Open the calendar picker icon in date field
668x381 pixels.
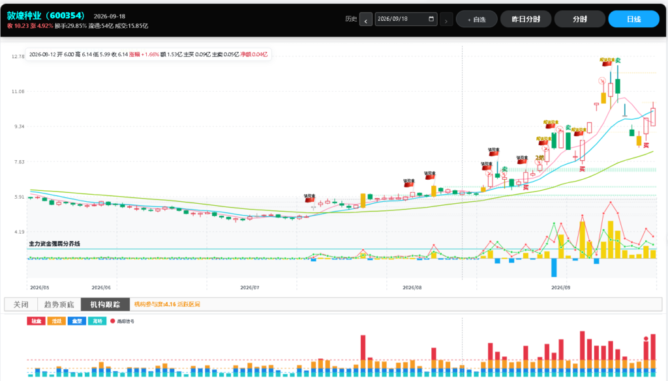tap(431, 19)
